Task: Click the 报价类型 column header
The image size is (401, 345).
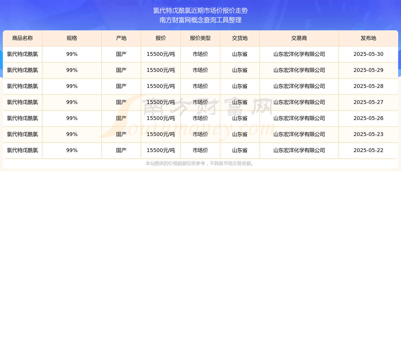Action: tap(200, 38)
